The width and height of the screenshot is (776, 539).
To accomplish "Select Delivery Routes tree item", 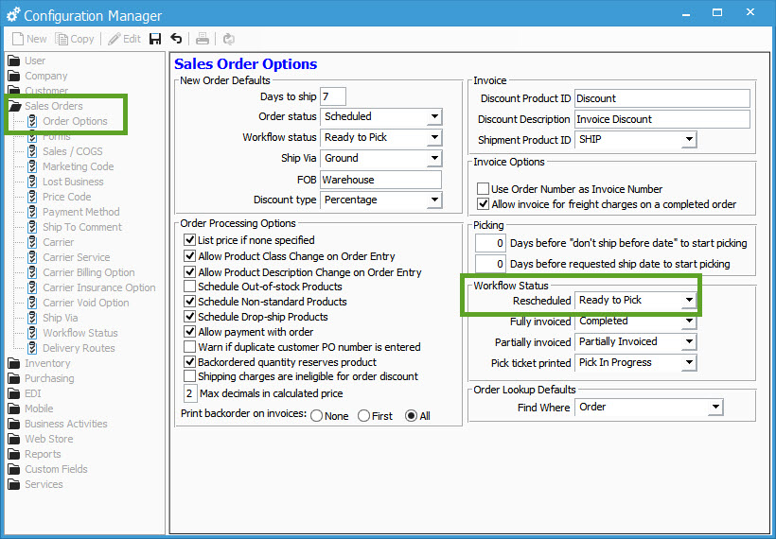I will tap(71, 348).
